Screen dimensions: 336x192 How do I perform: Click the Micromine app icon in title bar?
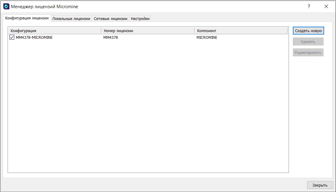(6, 6)
